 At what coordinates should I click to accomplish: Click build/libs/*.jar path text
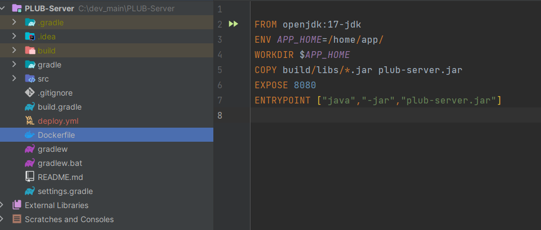coord(328,70)
